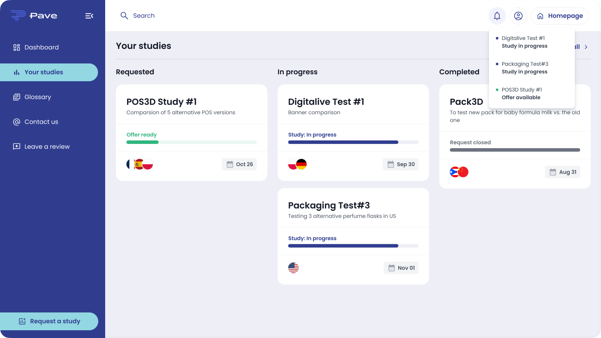Click the notifications bell icon
Image resolution: width=601 pixels, height=338 pixels.
pyautogui.click(x=497, y=16)
